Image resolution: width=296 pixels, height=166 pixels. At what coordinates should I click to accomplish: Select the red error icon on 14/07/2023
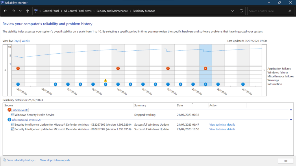(x=118, y=68)
